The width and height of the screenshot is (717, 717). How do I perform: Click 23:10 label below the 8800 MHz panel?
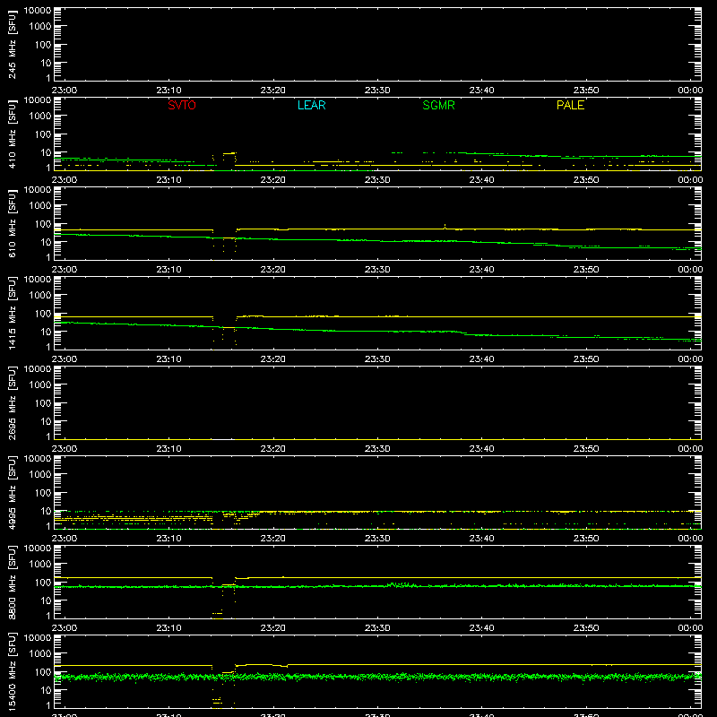[x=168, y=628]
